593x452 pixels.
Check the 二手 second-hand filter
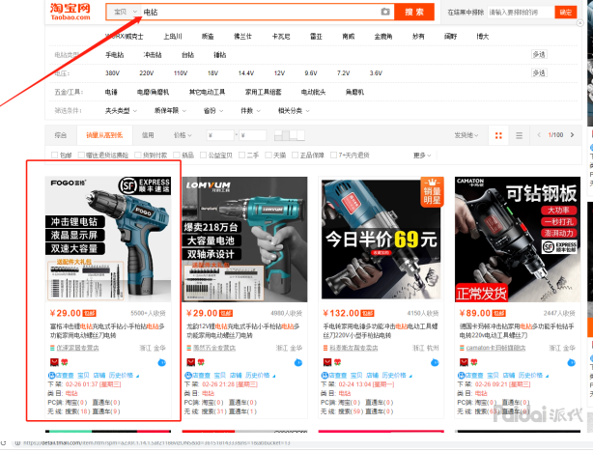point(242,155)
